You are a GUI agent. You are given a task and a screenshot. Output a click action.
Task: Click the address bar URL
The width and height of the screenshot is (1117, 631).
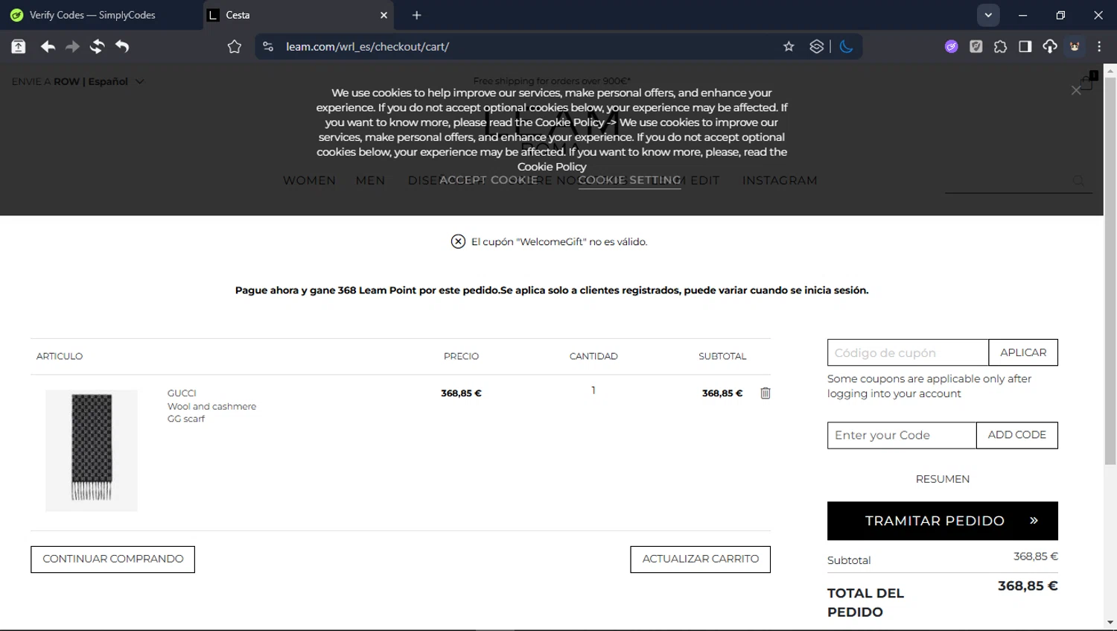tap(367, 46)
